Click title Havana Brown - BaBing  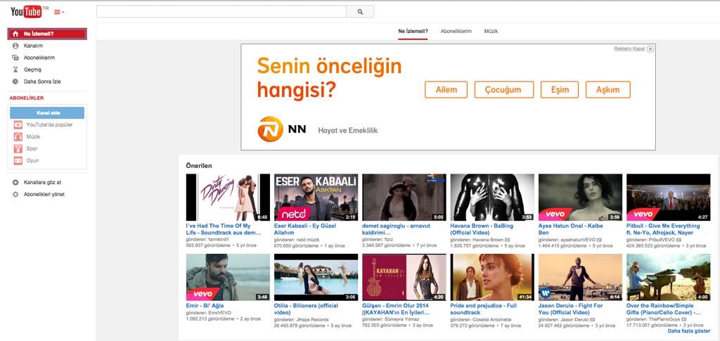482,229
